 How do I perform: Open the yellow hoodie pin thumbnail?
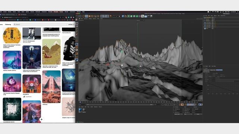click(12, 36)
